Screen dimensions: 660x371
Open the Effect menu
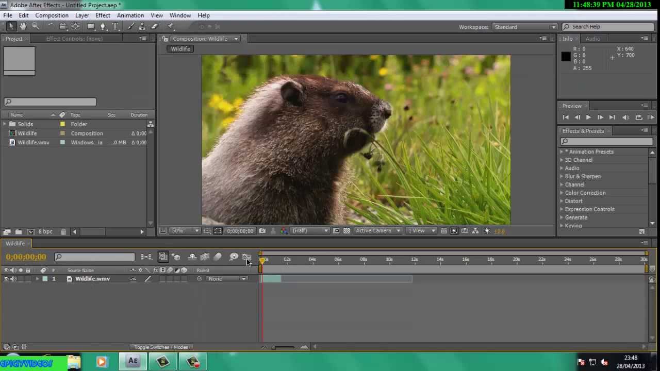click(103, 15)
